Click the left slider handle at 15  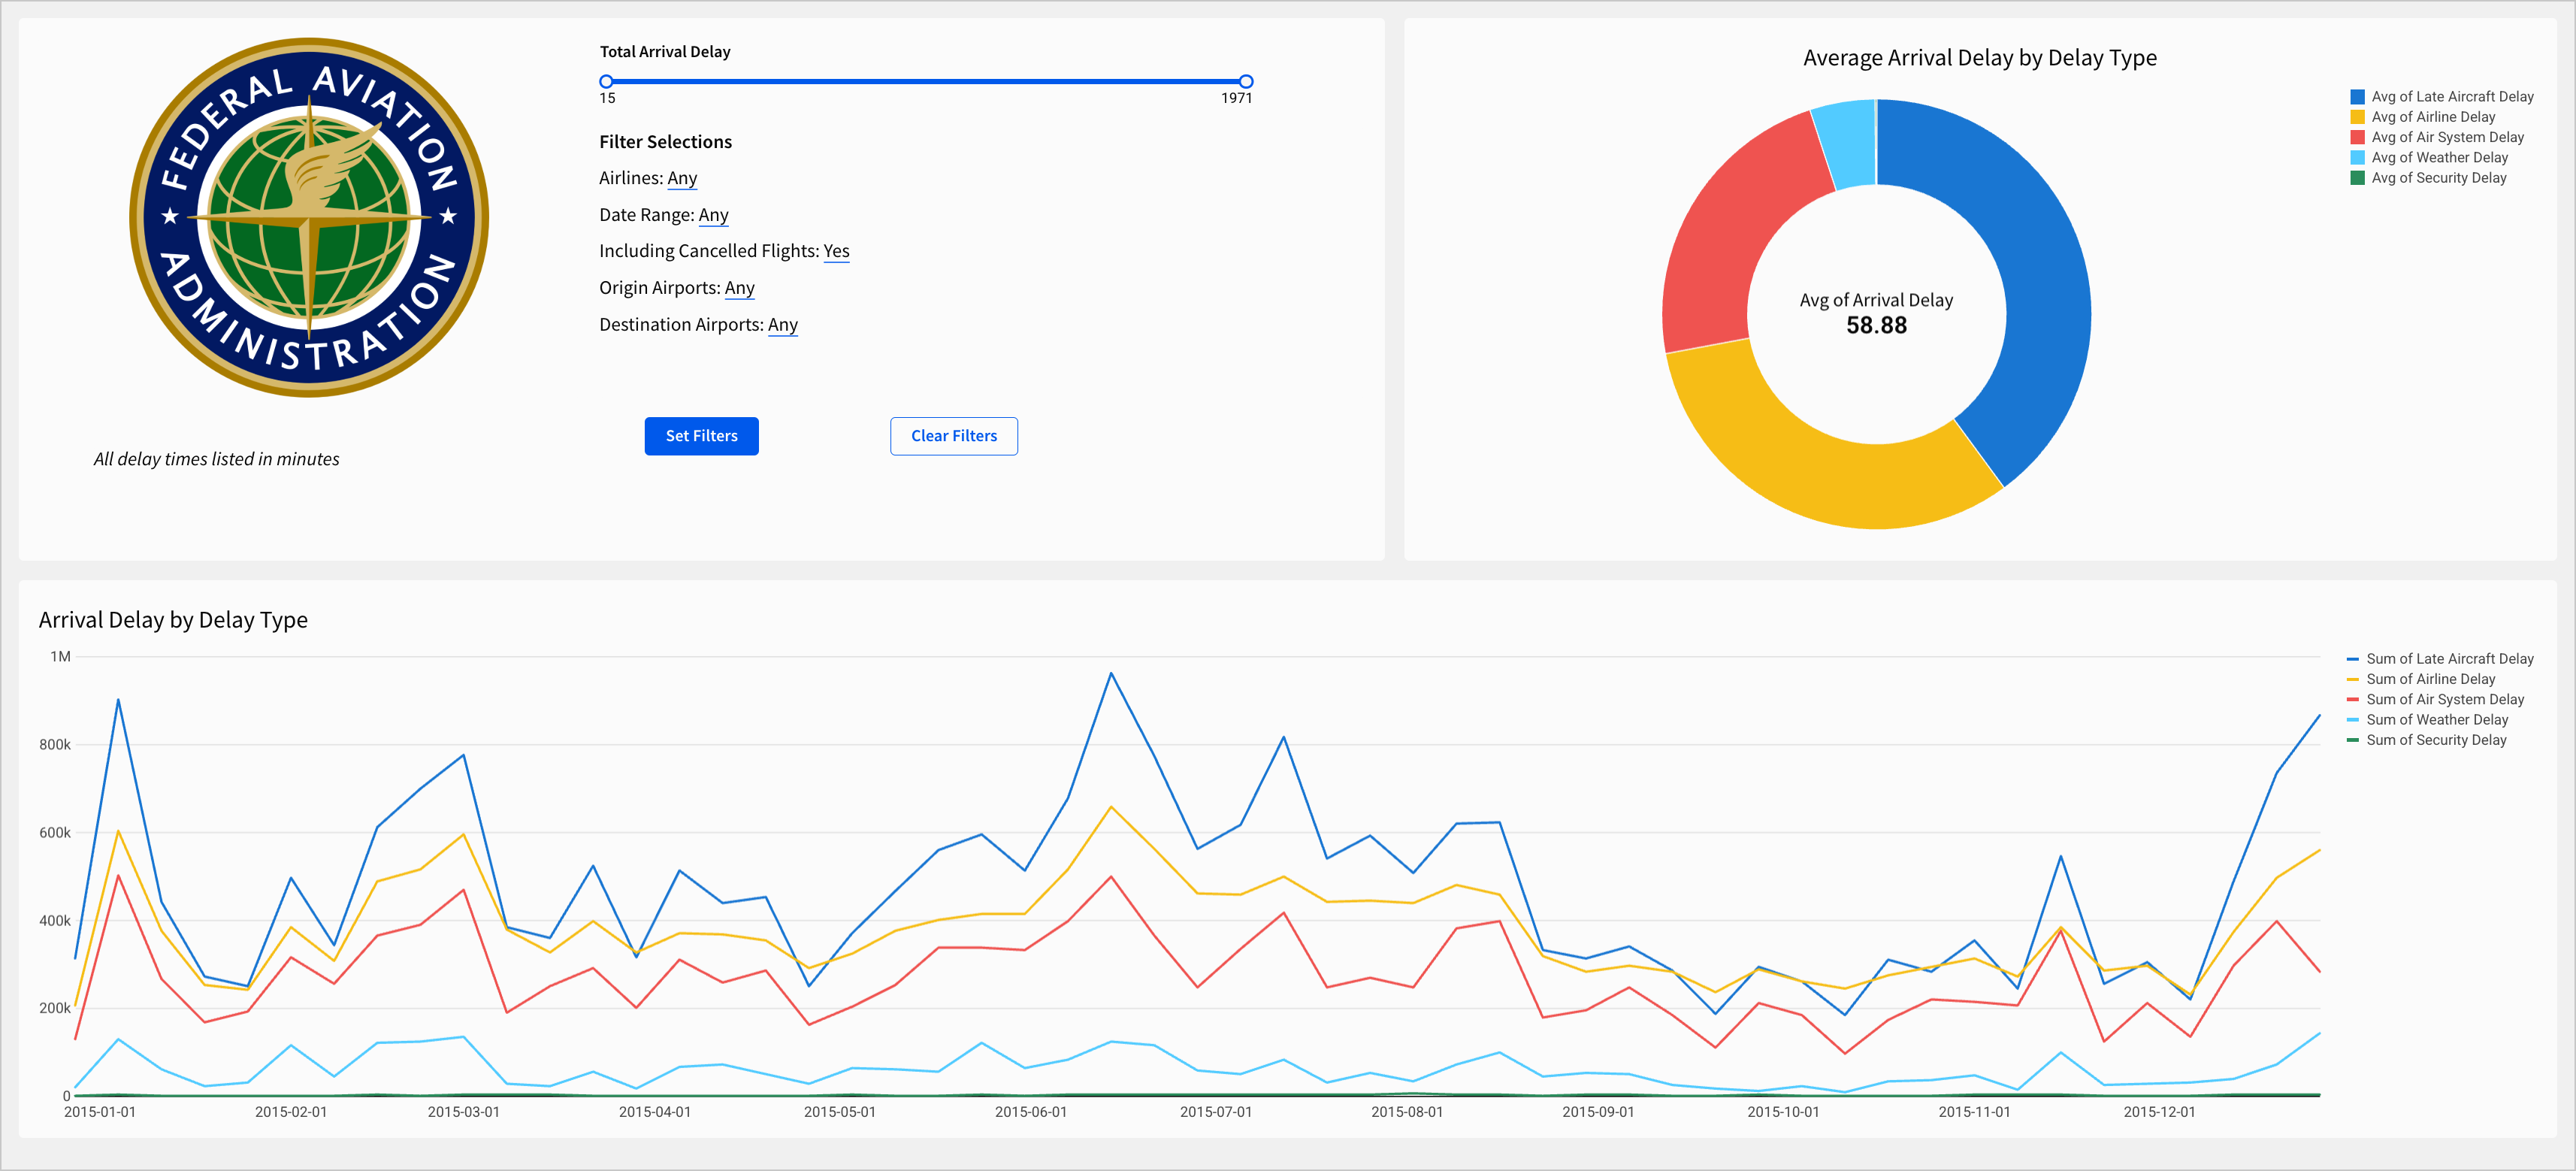click(x=606, y=81)
